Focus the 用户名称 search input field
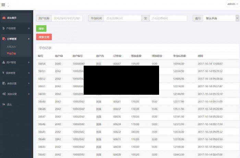 (67, 18)
